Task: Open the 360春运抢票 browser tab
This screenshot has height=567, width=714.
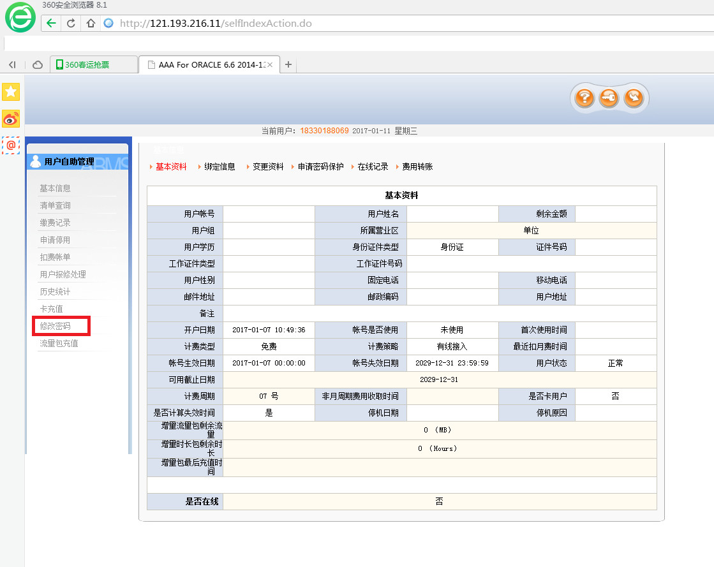Action: (x=93, y=64)
